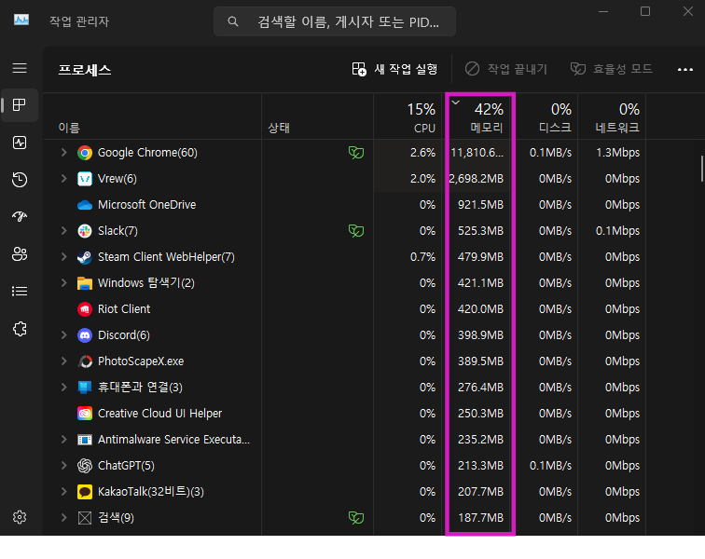Click the PhotoScapeX.exe icon
Viewport: 705px width, 559px height.
click(x=85, y=361)
